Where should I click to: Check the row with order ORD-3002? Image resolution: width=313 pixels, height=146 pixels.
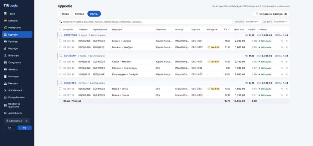pos(60,47)
